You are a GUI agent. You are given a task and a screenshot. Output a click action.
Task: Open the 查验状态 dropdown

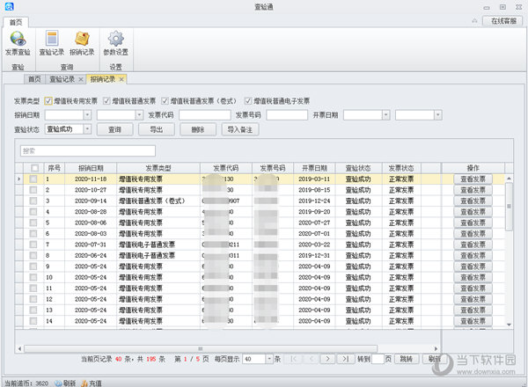coord(87,129)
